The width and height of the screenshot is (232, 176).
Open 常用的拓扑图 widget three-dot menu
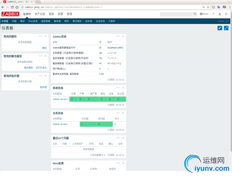40,75
